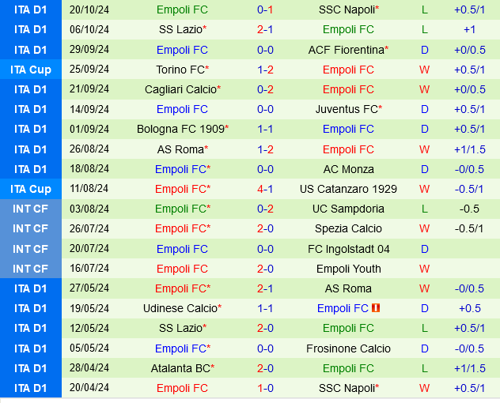Click the red card icon beside Empoli FC

tap(375, 308)
